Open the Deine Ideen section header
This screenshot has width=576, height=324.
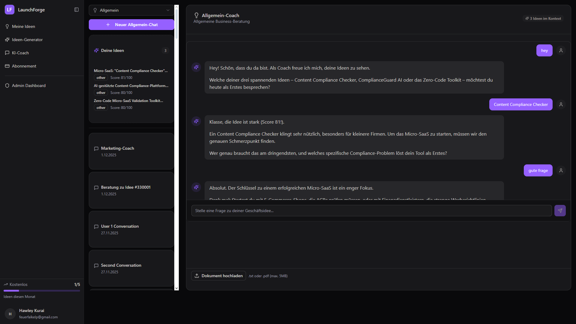pyautogui.click(x=112, y=50)
